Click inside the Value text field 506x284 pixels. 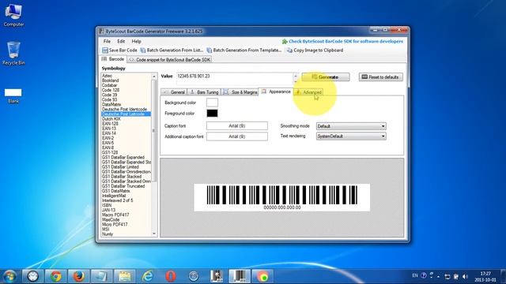tap(235, 78)
